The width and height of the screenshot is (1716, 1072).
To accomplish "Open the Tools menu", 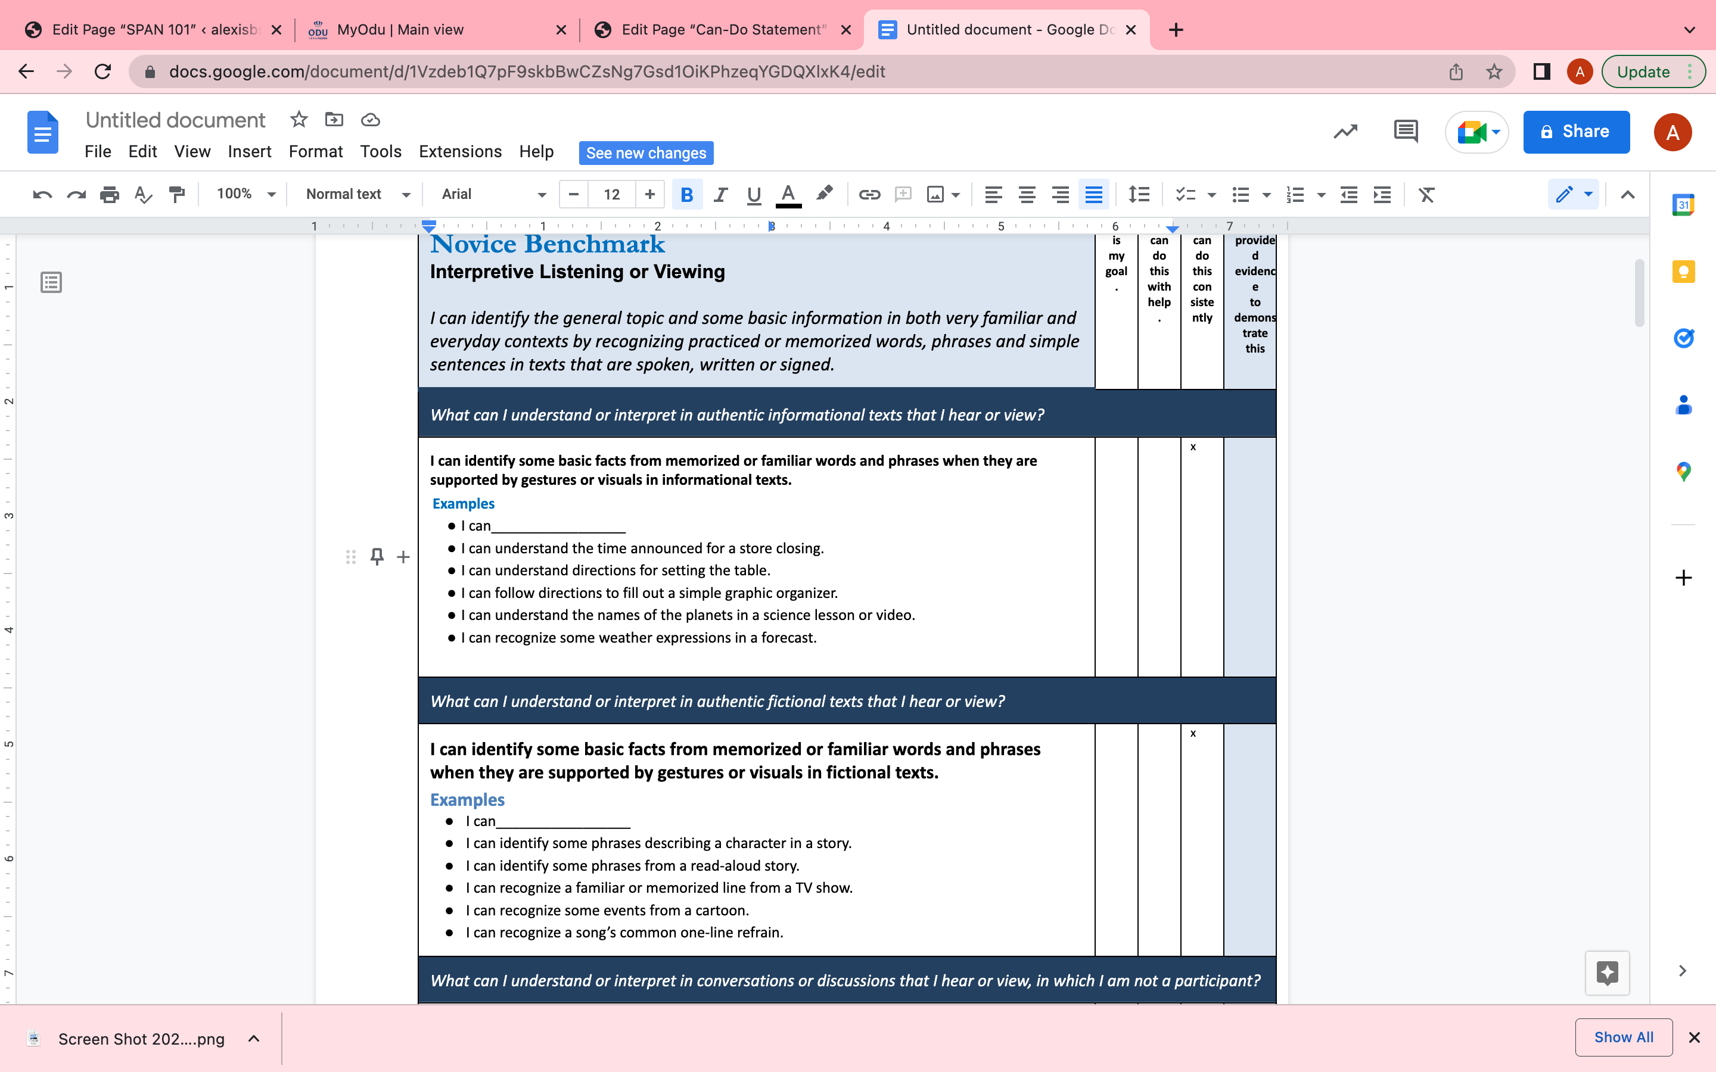I will pos(381,152).
